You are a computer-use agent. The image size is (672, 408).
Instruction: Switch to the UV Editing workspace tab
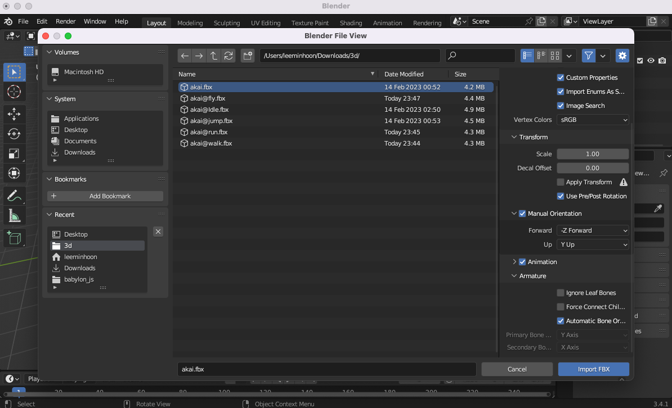(x=266, y=23)
